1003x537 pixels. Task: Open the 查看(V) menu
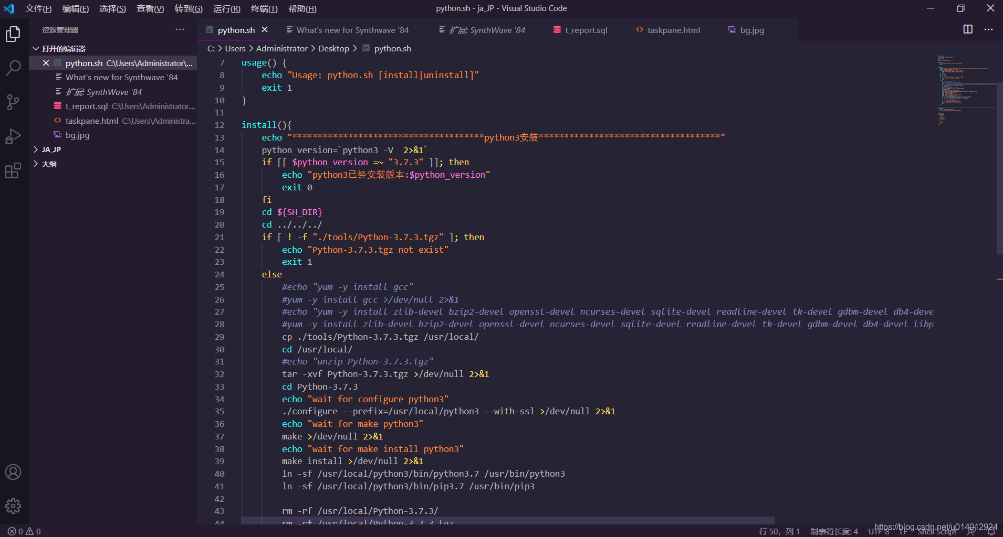[150, 8]
